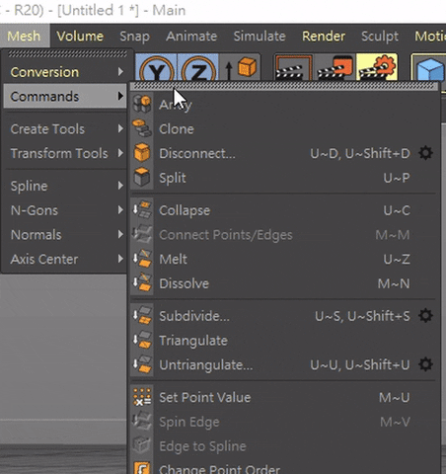The width and height of the screenshot is (446, 474).
Task: Toggle the coordinate system cube icon
Action: coord(240,68)
